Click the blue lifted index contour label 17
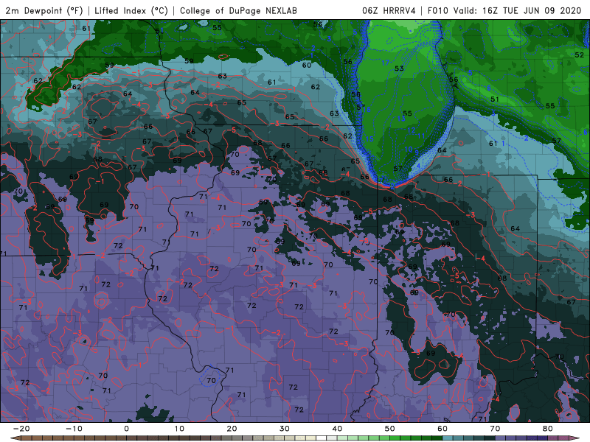The height and width of the screenshot is (442, 590). (x=385, y=63)
